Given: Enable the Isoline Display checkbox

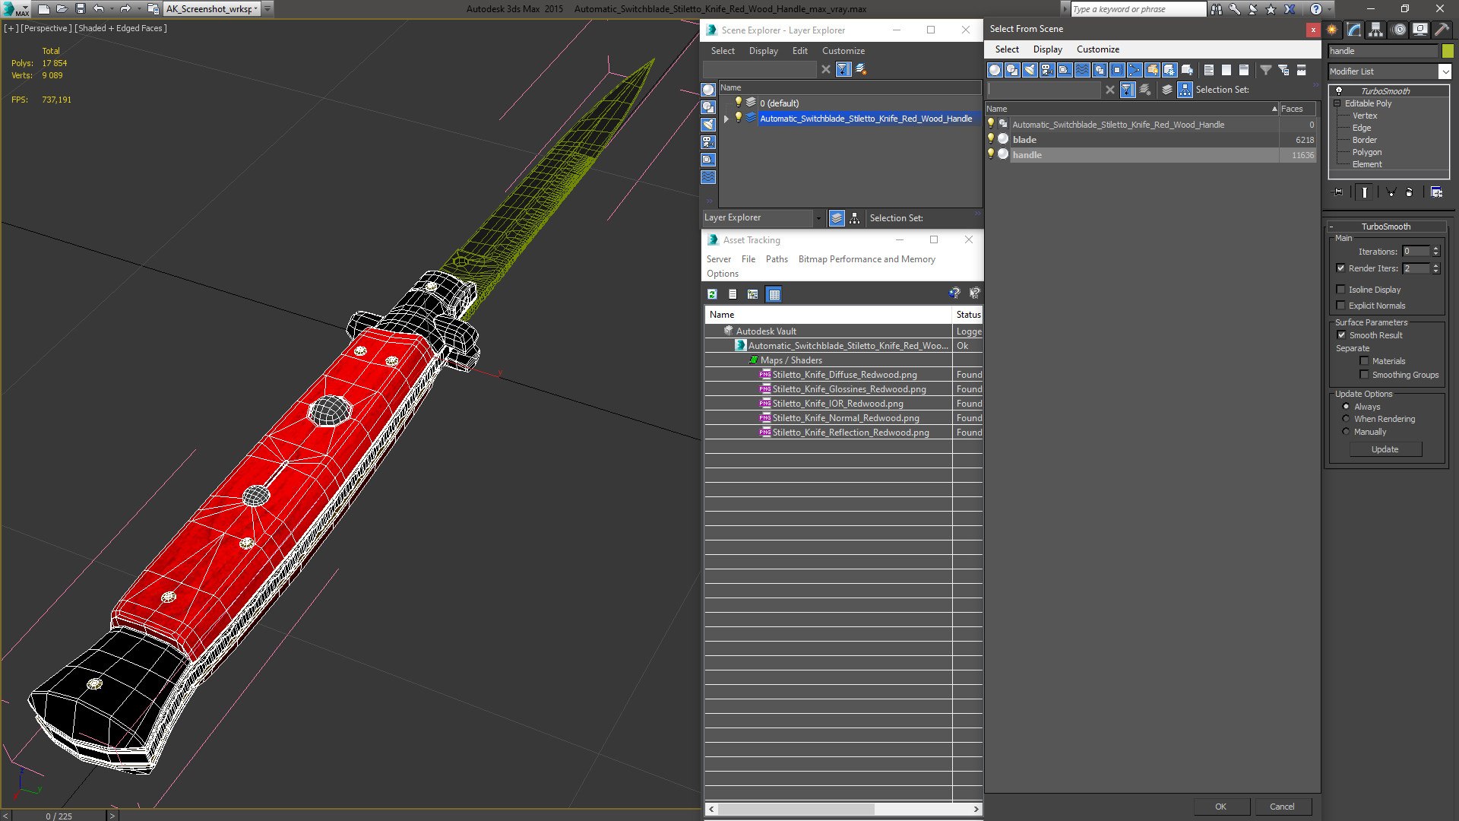Looking at the screenshot, I should click(x=1340, y=290).
